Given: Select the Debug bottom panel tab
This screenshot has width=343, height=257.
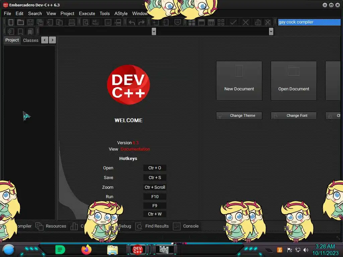Looking at the screenshot, I should [125, 226].
